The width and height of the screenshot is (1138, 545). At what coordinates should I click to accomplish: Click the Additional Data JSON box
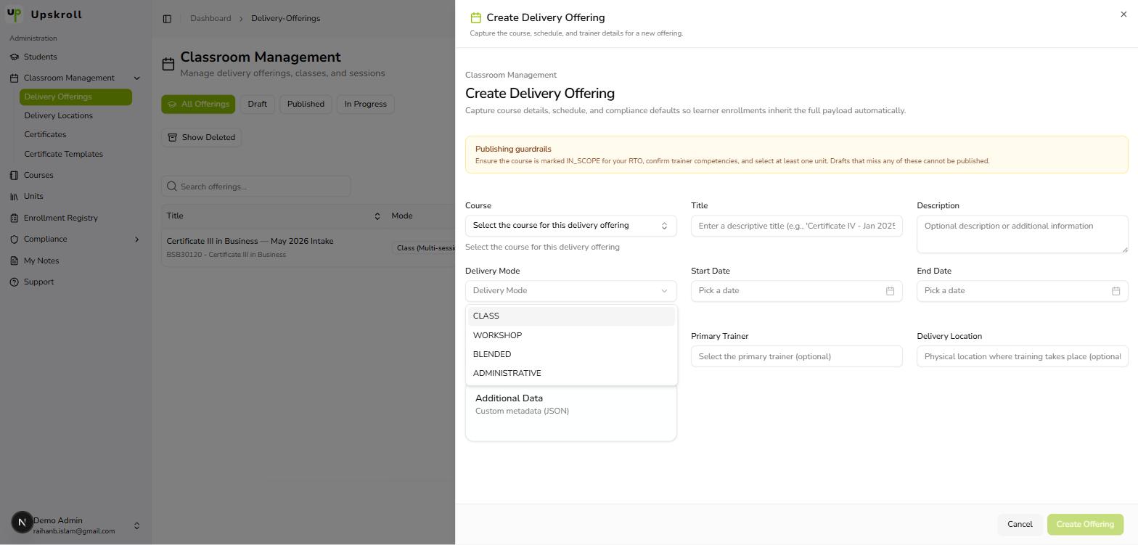click(570, 413)
